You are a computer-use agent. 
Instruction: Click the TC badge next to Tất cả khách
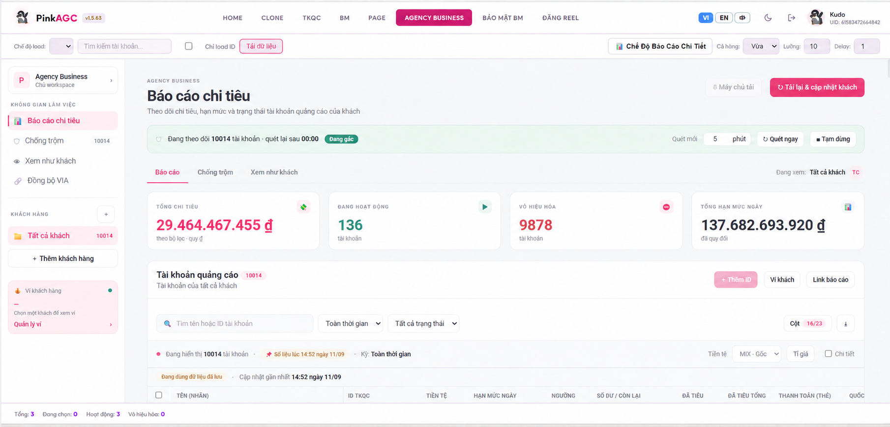pos(856,172)
